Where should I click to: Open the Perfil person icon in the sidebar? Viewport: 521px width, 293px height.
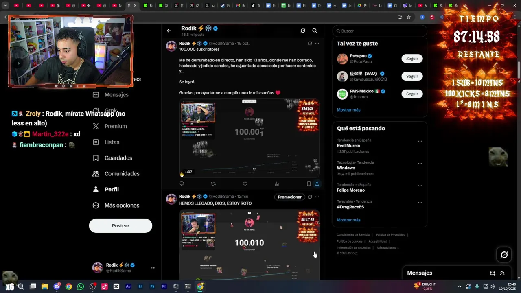tap(96, 189)
